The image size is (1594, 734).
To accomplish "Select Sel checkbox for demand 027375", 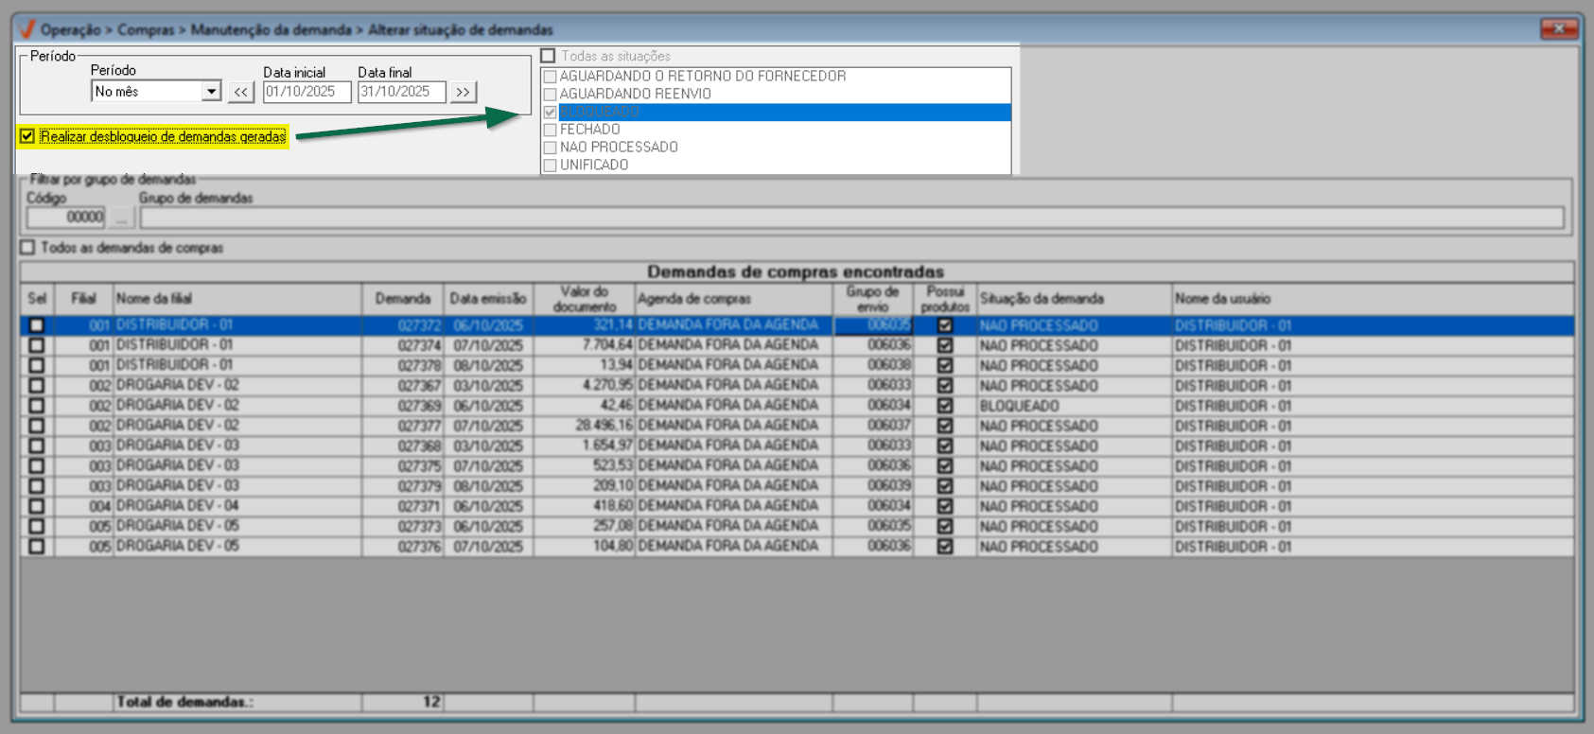I will click(37, 466).
